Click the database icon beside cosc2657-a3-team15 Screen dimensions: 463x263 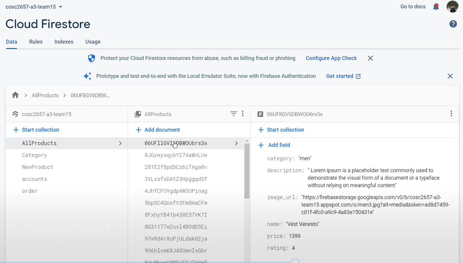pyautogui.click(x=15, y=114)
